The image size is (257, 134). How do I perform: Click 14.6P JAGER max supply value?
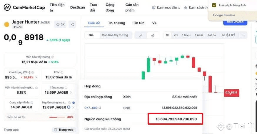[x=21, y=107]
